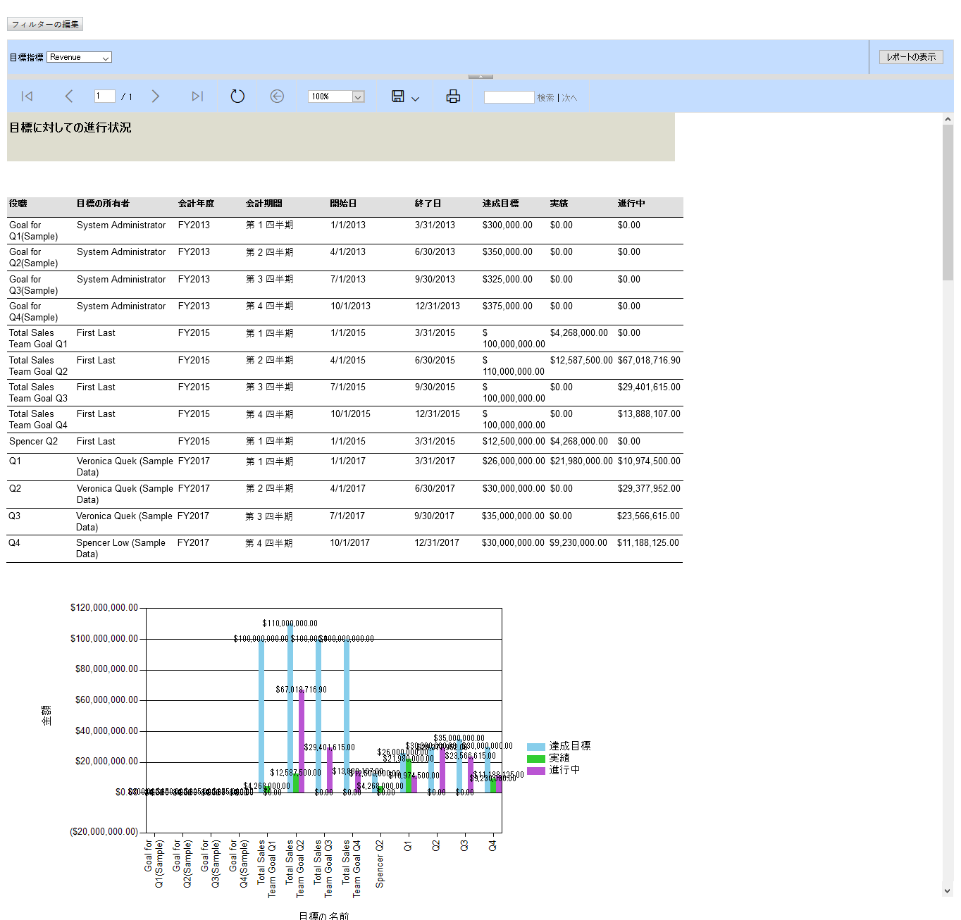Image resolution: width=961 pixels, height=920 pixels.
Task: Advance to the next report page
Action: (156, 97)
